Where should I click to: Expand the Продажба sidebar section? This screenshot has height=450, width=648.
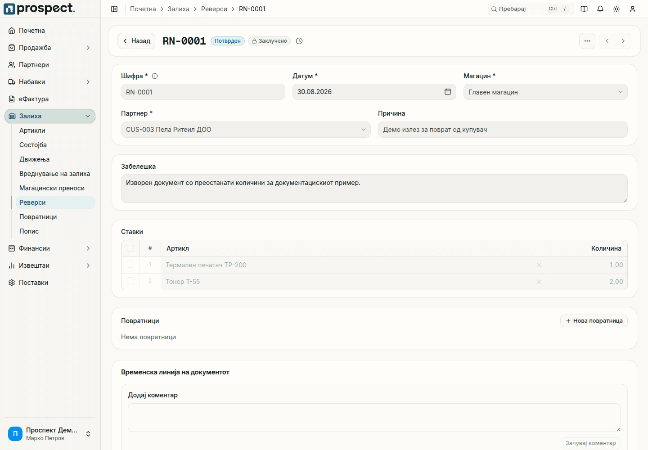(x=50, y=48)
